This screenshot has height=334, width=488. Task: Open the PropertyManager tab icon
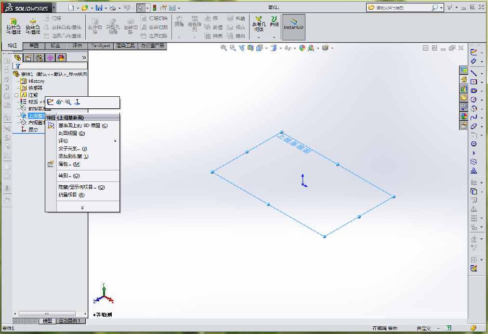(x=28, y=58)
